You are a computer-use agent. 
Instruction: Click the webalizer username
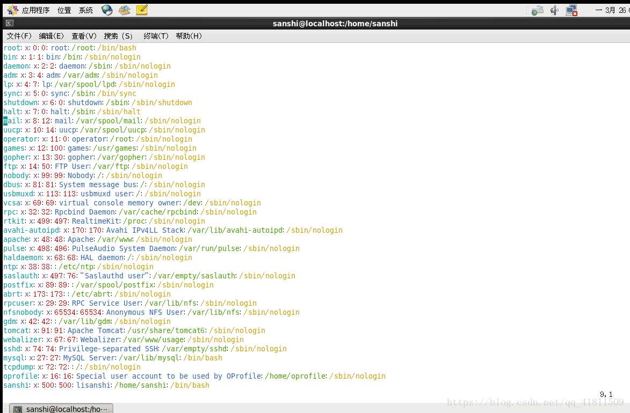23,340
